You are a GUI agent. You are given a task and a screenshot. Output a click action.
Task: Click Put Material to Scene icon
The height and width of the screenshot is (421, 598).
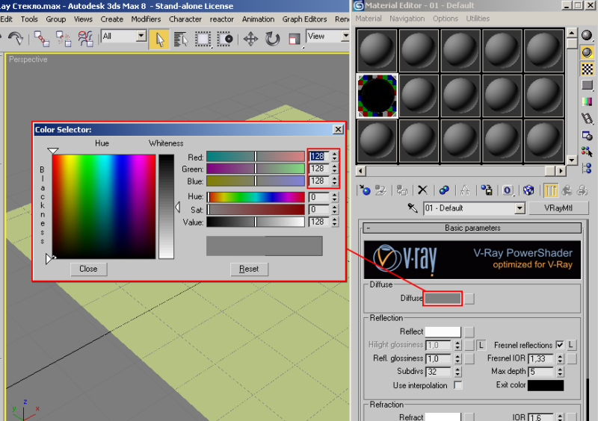point(380,190)
